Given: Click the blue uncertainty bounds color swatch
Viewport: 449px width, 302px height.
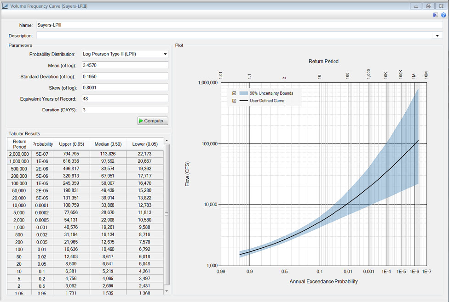Looking at the screenshot, I should pyautogui.click(x=245, y=93).
